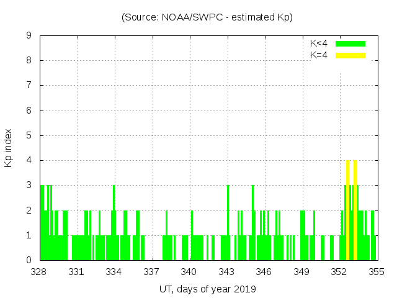Click the x-axis tick label 334
This screenshot has width=397, height=298.
pyautogui.click(x=114, y=272)
